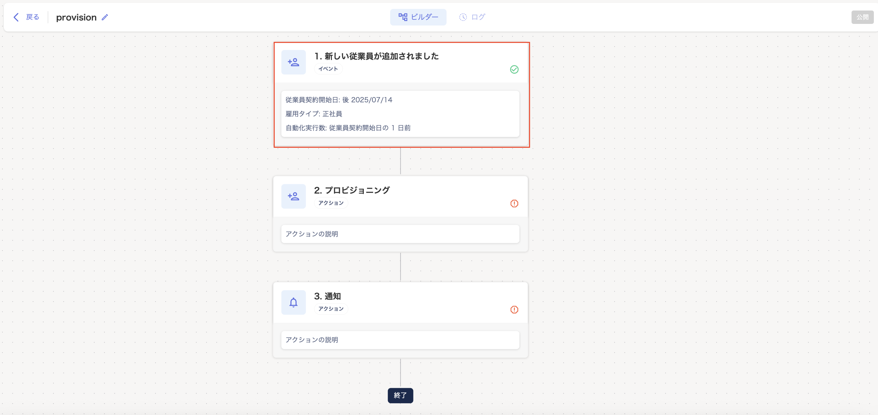Image resolution: width=878 pixels, height=415 pixels.
Task: Click アクションの説明 field in 通知 step
Action: [x=400, y=340]
